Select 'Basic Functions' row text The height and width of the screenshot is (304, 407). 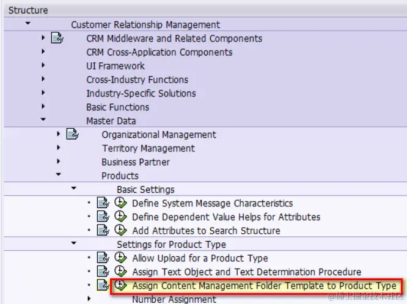point(117,107)
